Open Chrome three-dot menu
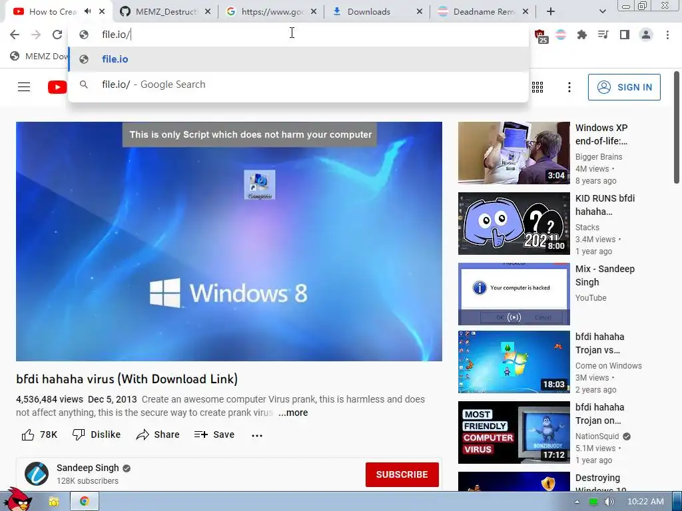The width and height of the screenshot is (682, 511). point(667,35)
